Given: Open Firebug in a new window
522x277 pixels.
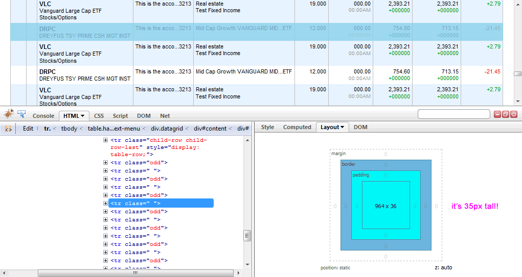Looking at the screenshot, I should (x=505, y=114).
